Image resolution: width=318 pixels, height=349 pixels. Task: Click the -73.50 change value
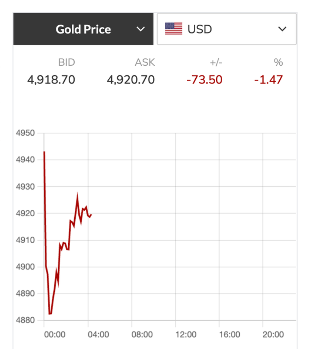[x=204, y=80]
